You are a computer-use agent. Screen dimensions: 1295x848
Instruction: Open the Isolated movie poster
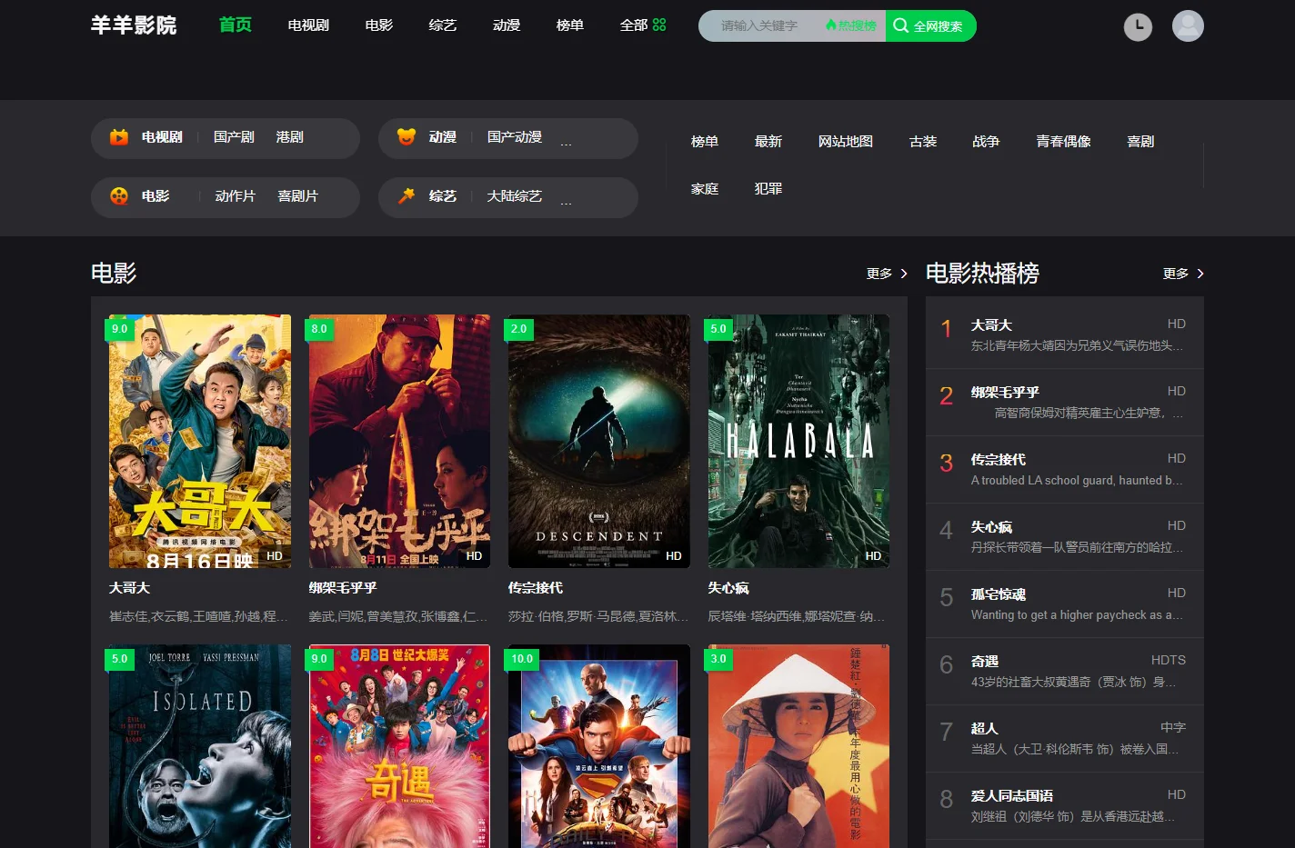[x=200, y=746]
